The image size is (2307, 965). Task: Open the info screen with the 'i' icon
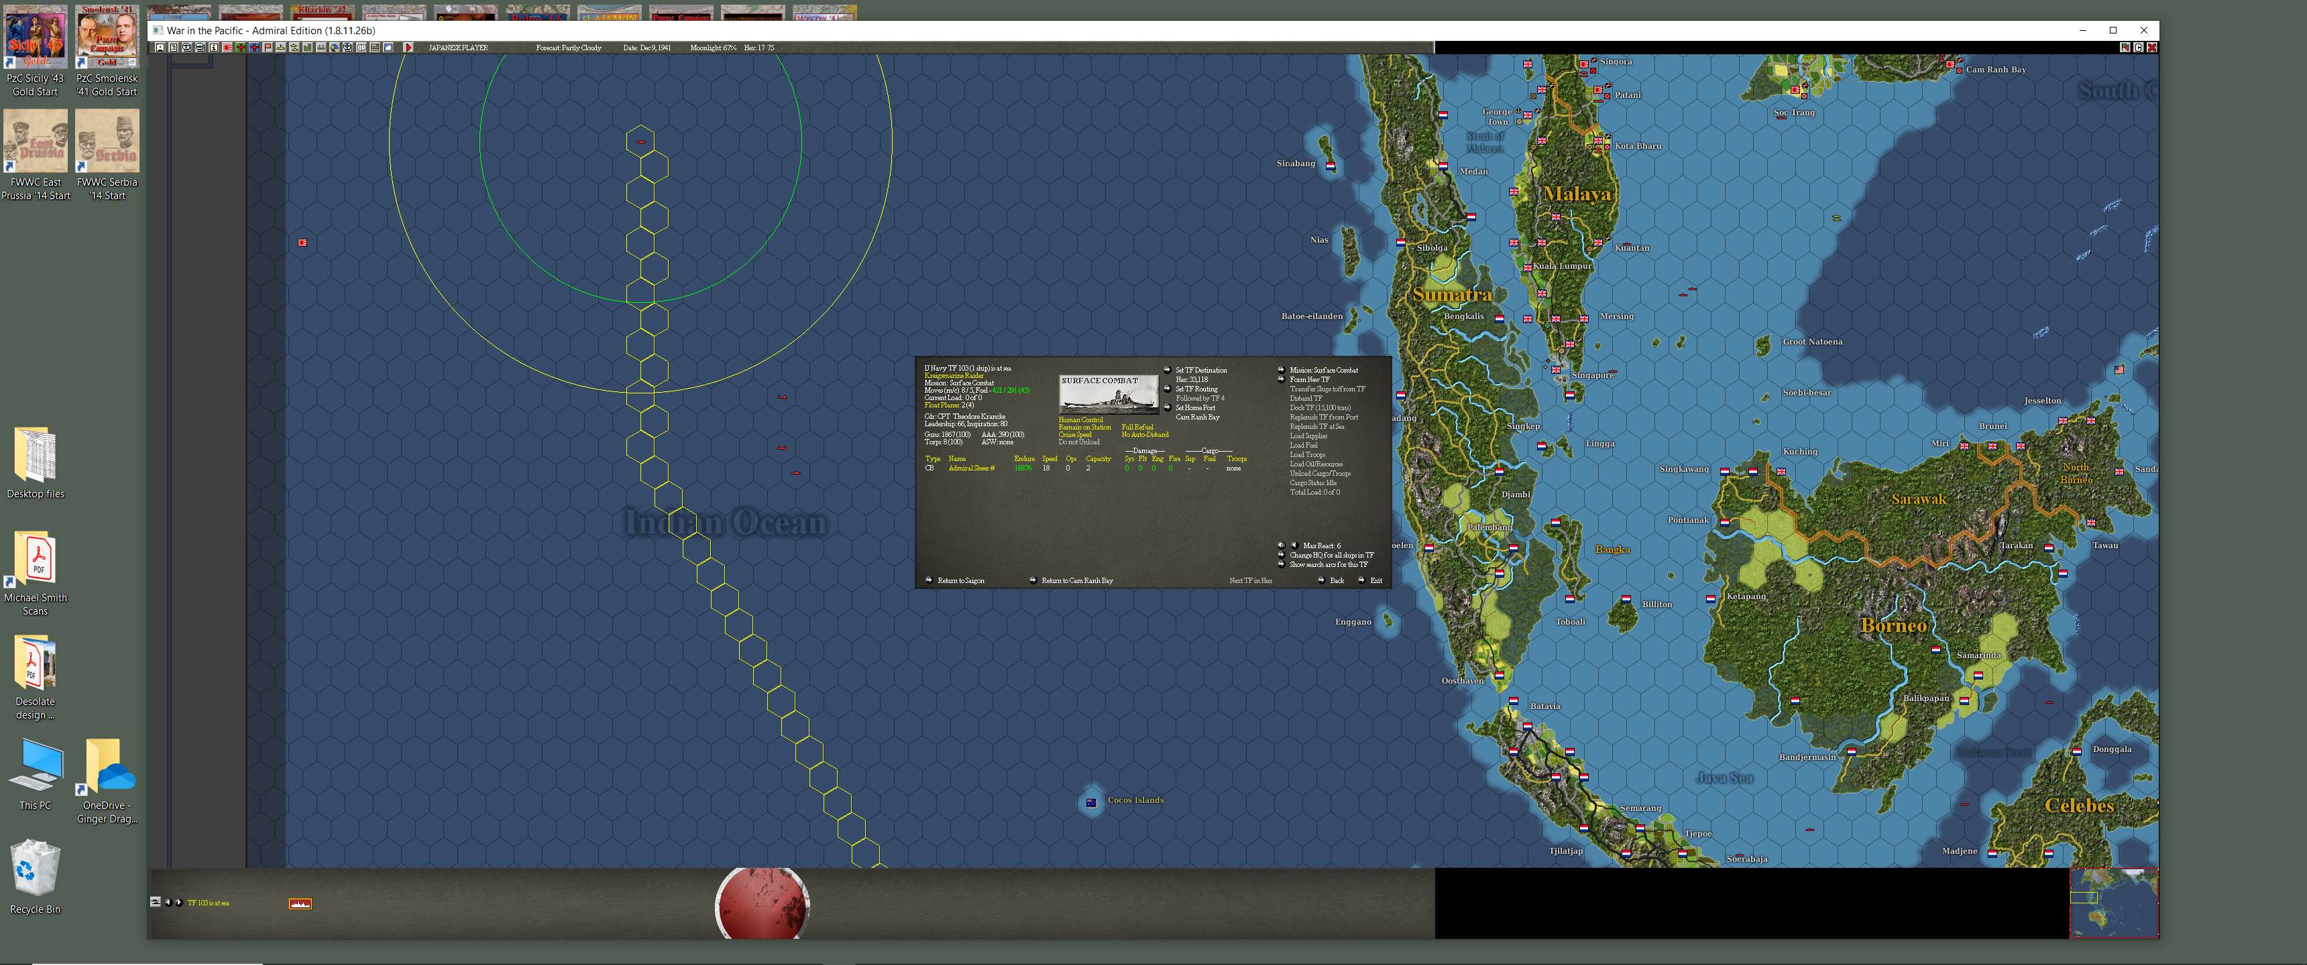coord(212,46)
